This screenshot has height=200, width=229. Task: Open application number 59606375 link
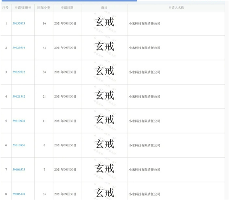pos(19,169)
